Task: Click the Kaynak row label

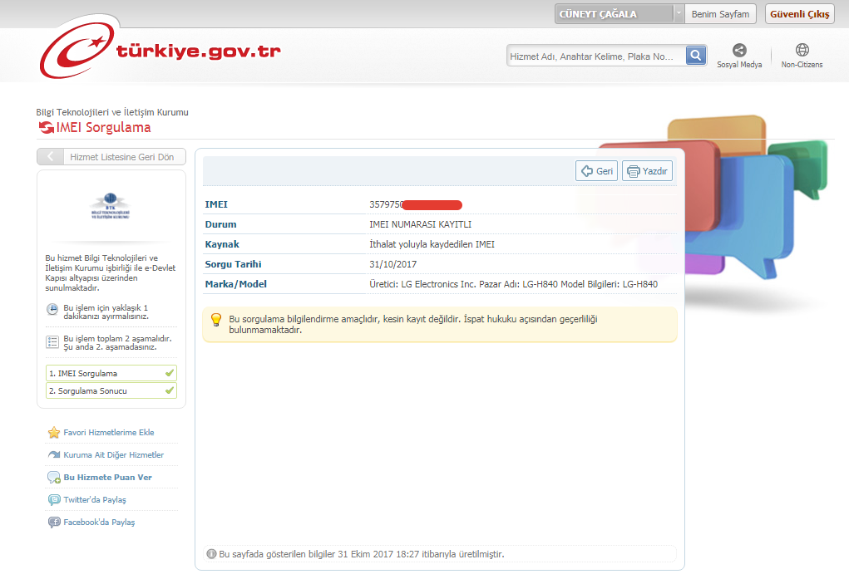Action: pos(222,244)
